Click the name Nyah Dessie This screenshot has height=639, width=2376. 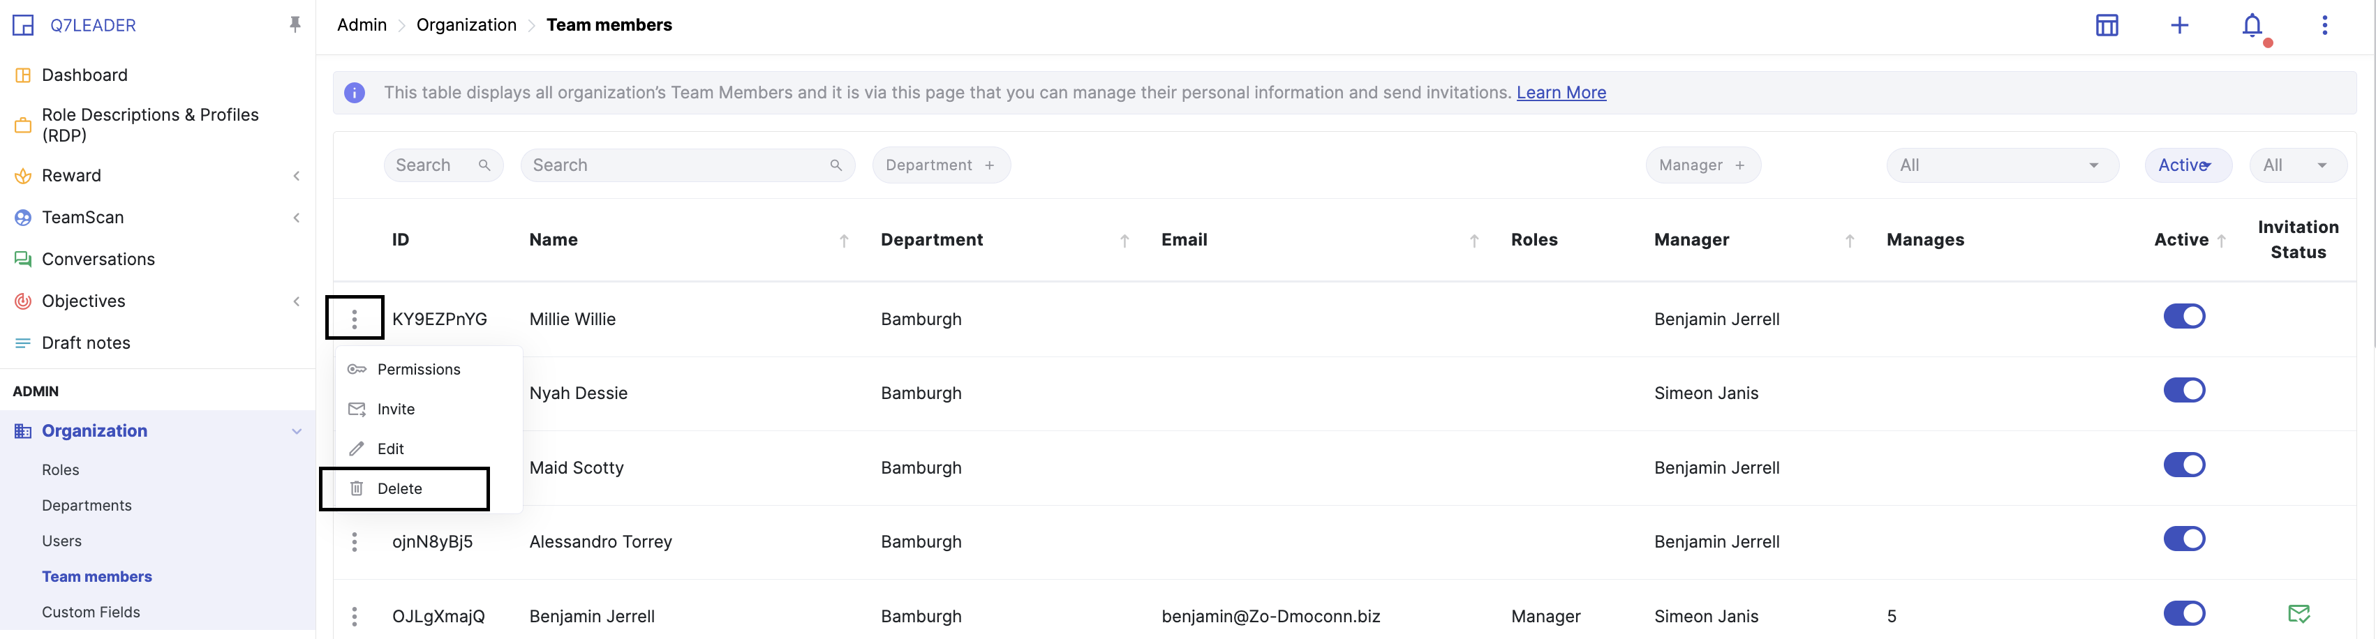point(579,393)
